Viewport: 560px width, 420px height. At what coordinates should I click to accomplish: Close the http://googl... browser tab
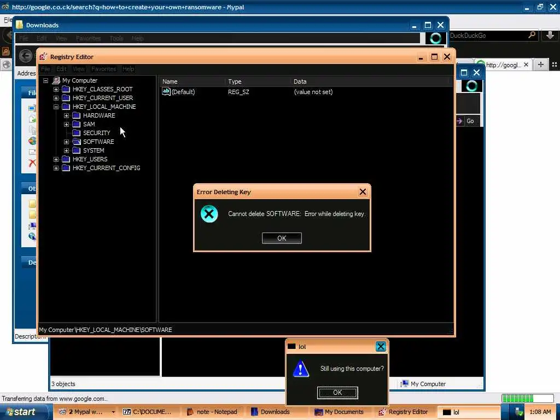526,65
